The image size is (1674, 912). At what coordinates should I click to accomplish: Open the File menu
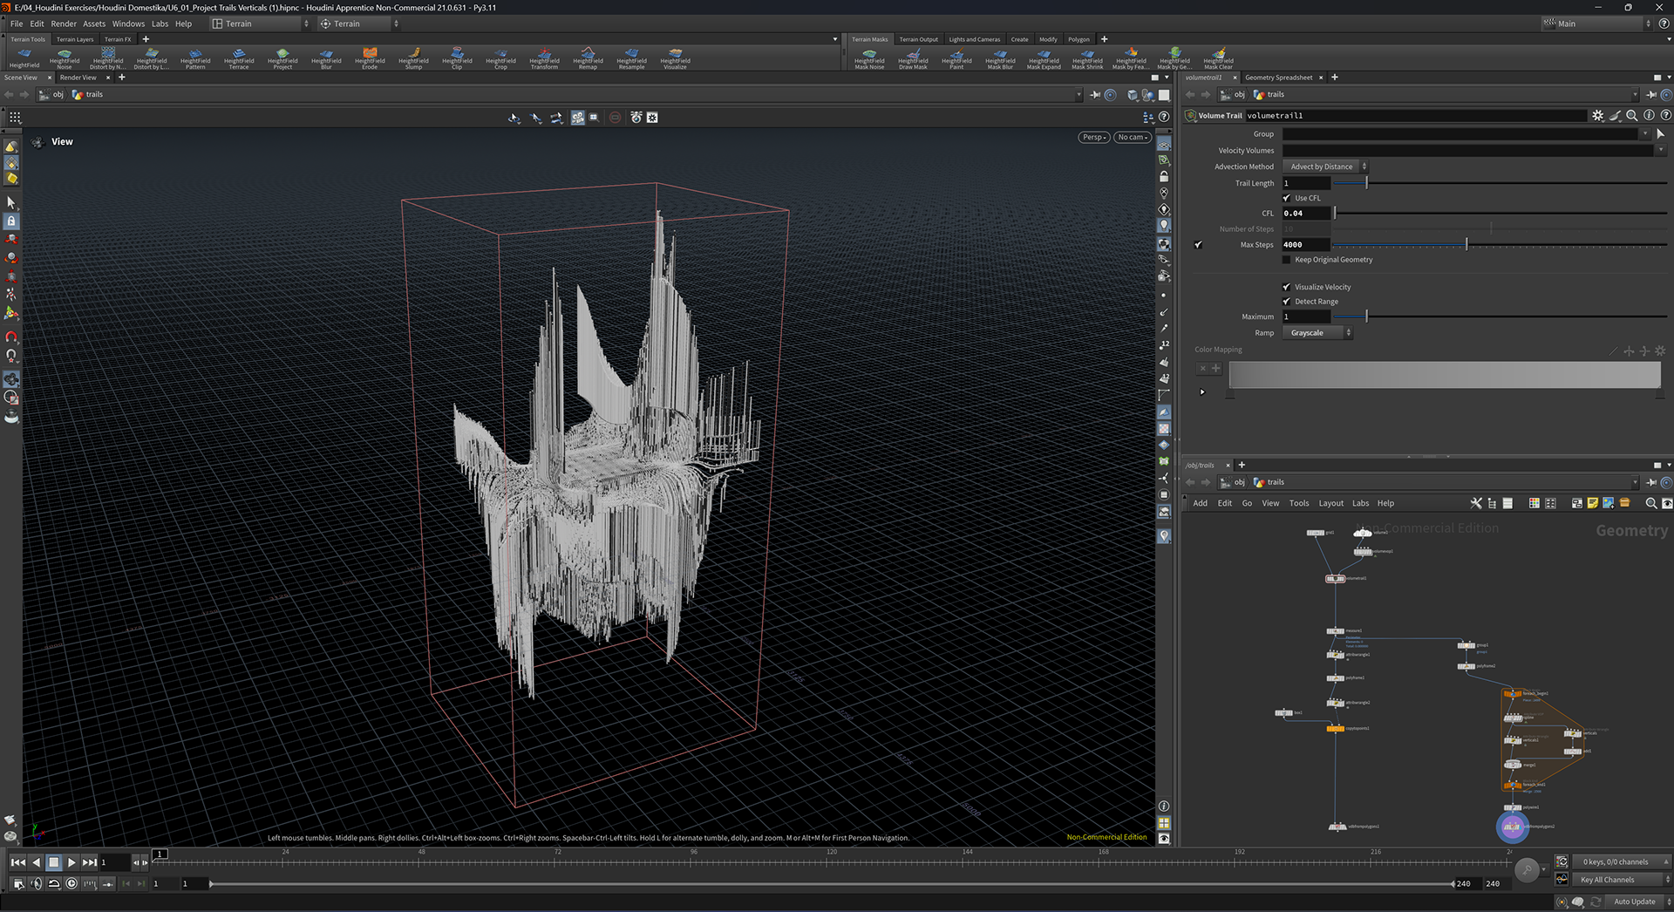coord(17,24)
